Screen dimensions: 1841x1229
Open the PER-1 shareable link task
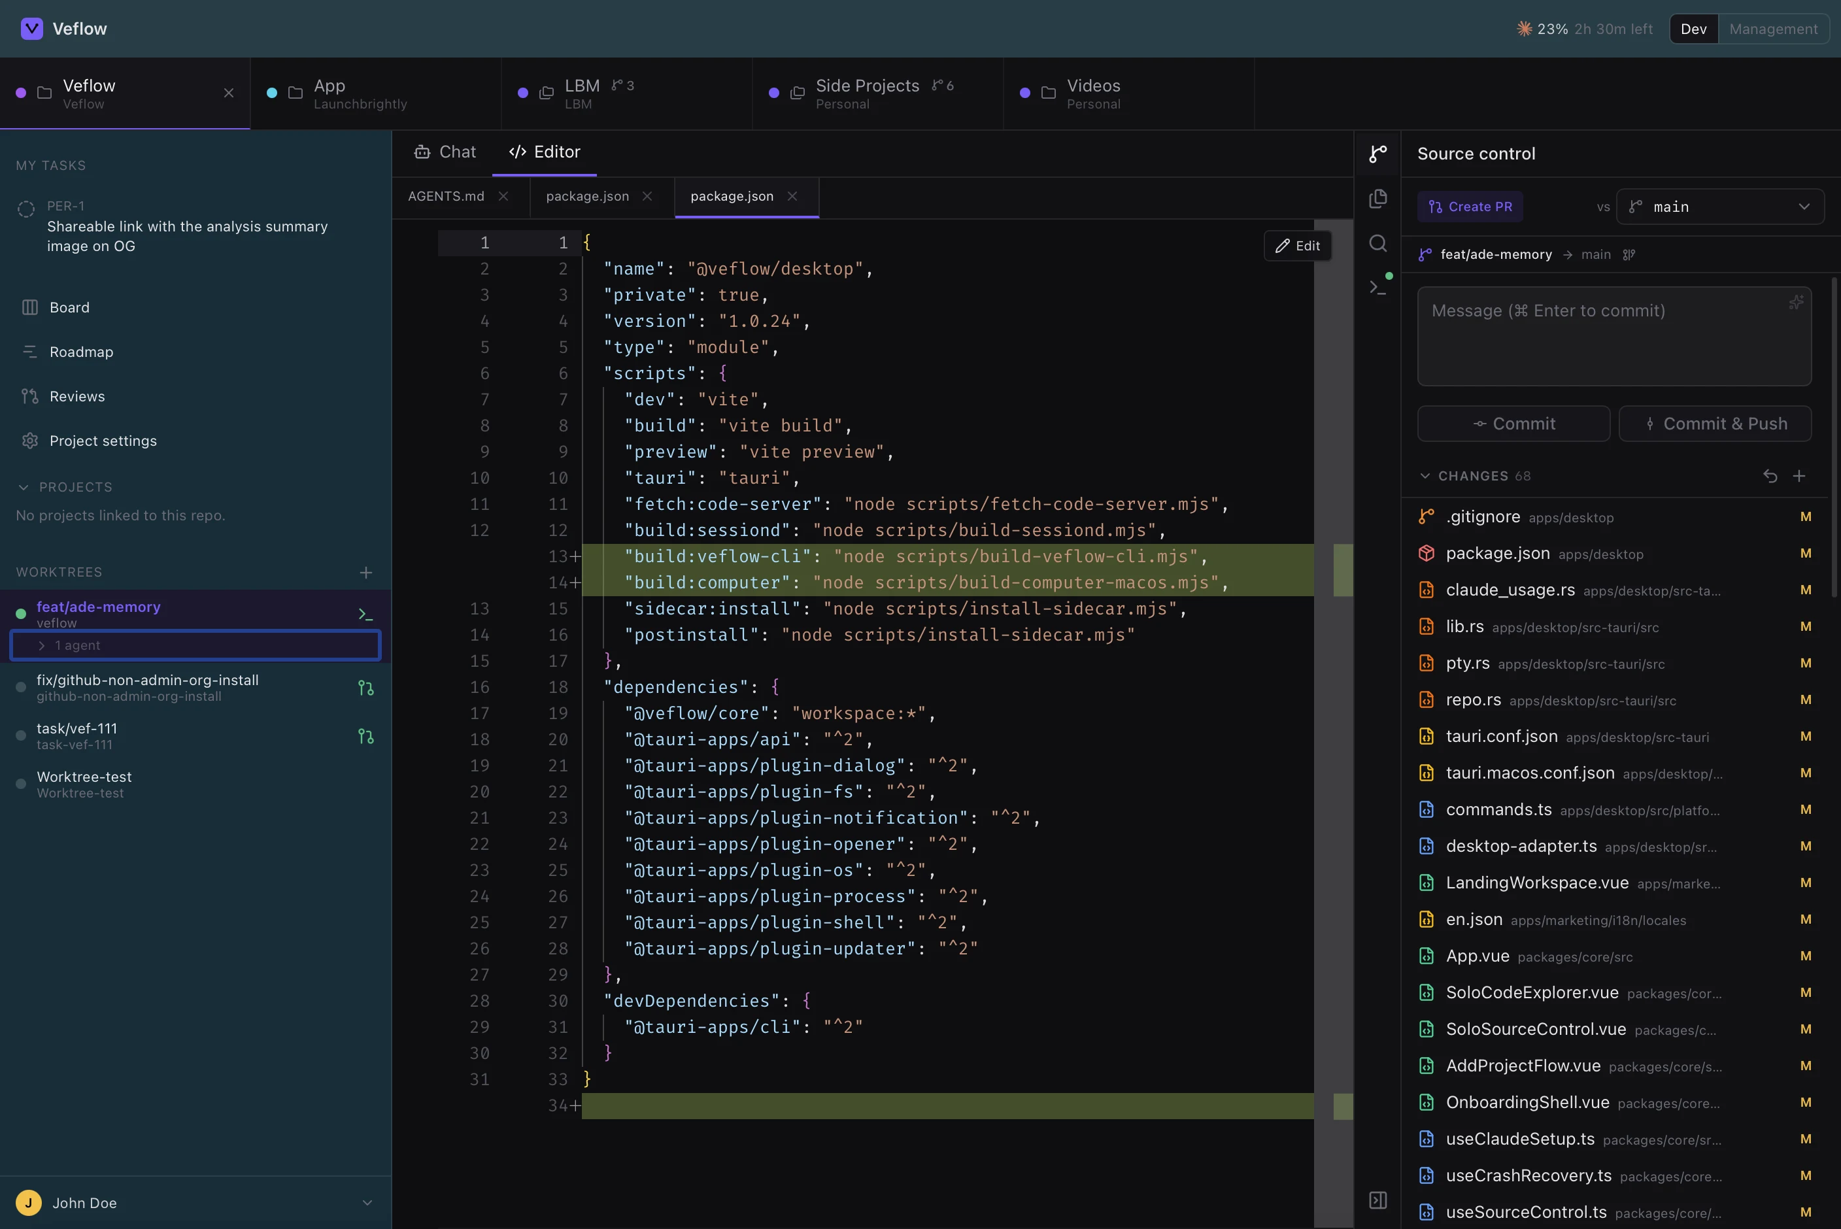point(195,226)
